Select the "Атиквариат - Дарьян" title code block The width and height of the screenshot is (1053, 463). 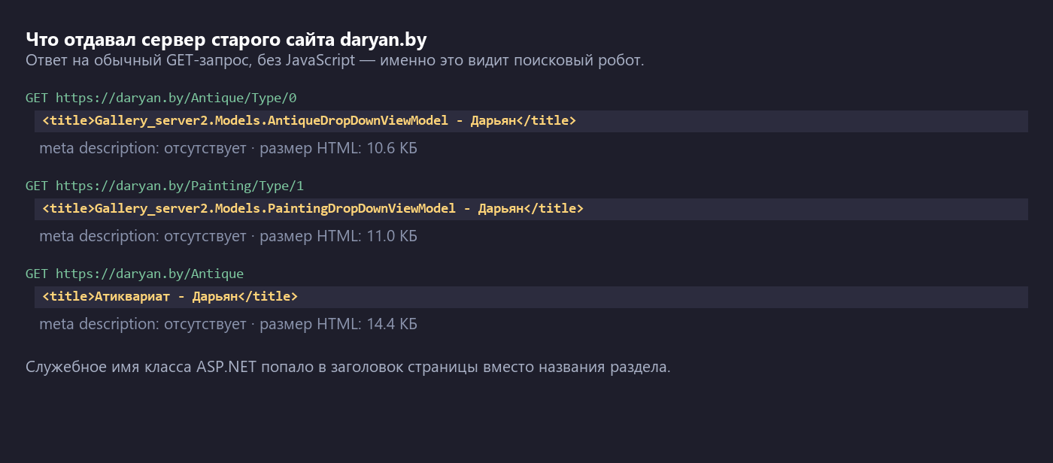click(531, 297)
